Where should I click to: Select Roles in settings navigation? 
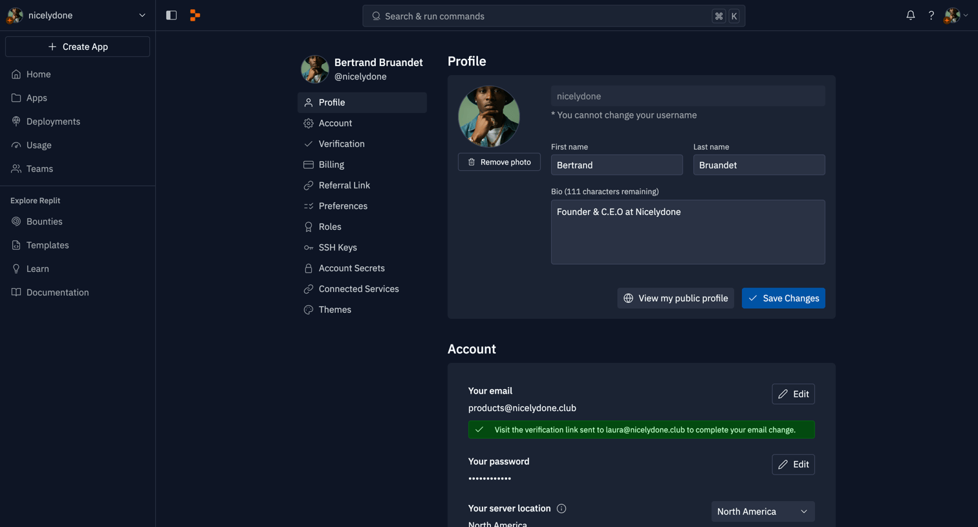click(x=362, y=227)
